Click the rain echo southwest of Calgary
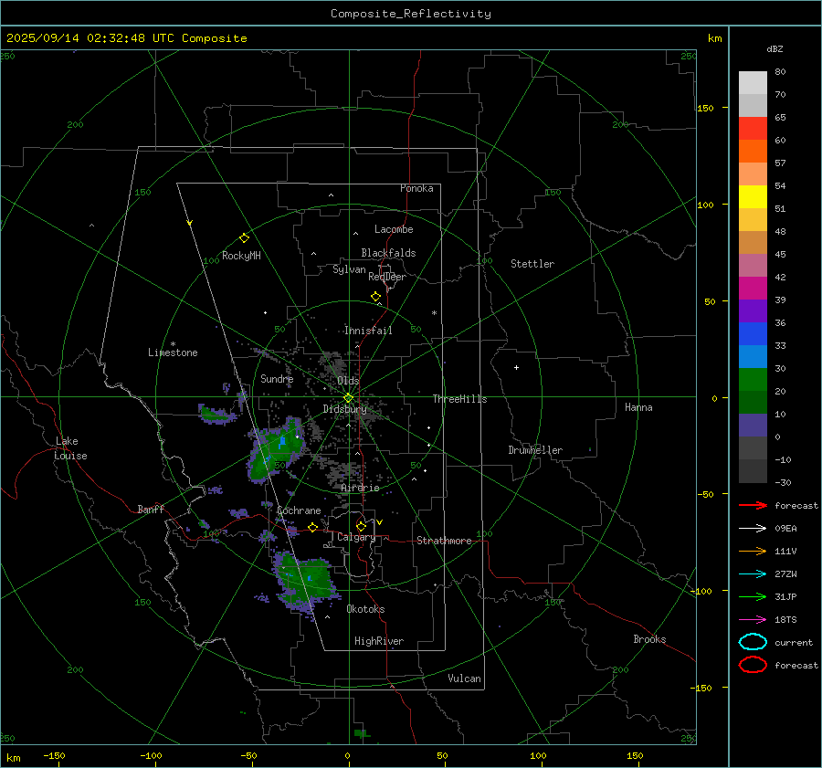Screen dimensions: 822x768 pos(306,581)
